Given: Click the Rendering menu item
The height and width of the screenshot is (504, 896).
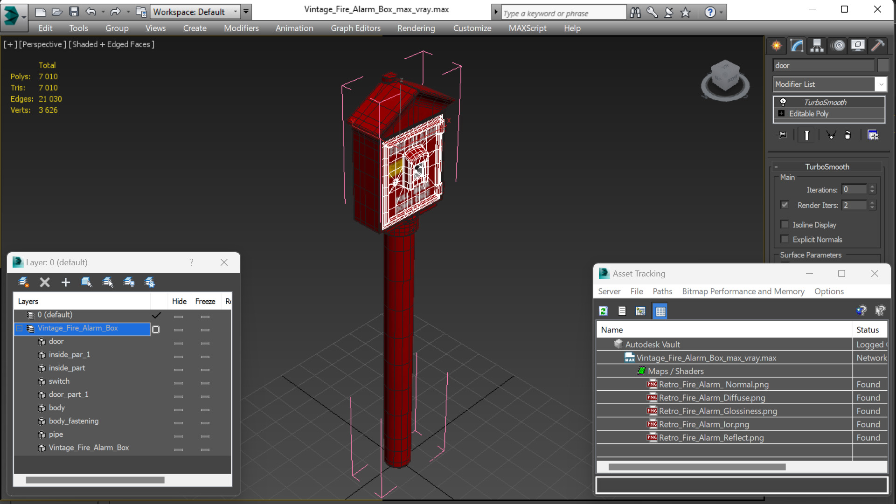Looking at the screenshot, I should 416,28.
